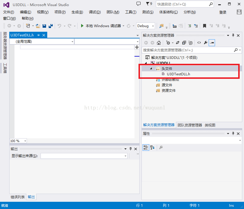Open the 帮助(H) help menu

pyautogui.click(x=28, y=18)
